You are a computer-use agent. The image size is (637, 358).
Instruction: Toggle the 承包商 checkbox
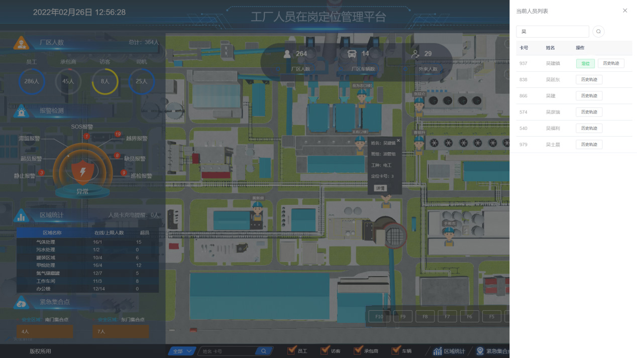pos(358,350)
